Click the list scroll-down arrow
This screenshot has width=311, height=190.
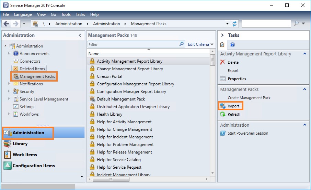click(x=212, y=173)
